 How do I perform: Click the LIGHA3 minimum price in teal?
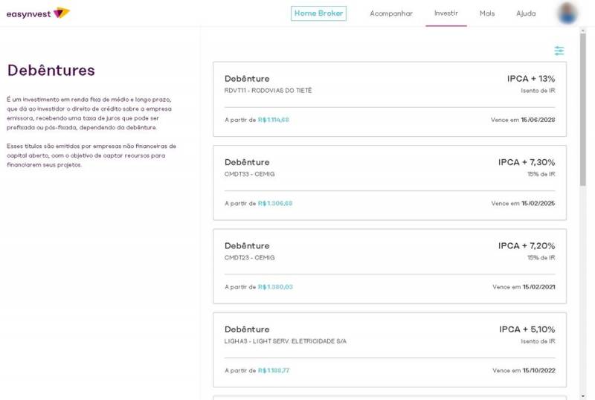(273, 370)
